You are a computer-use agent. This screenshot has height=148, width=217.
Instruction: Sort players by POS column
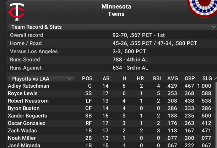pyautogui.click(x=87, y=78)
